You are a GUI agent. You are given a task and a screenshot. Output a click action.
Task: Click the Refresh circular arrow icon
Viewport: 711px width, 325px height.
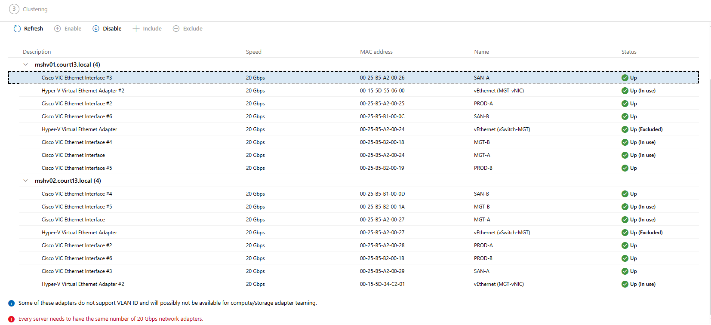point(17,29)
